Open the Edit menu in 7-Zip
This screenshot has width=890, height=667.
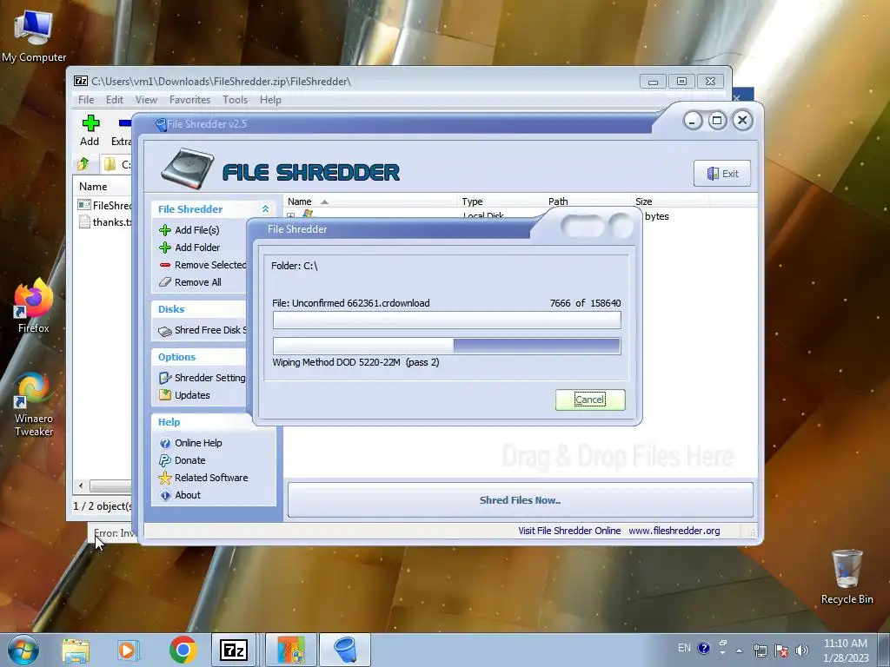click(x=114, y=99)
